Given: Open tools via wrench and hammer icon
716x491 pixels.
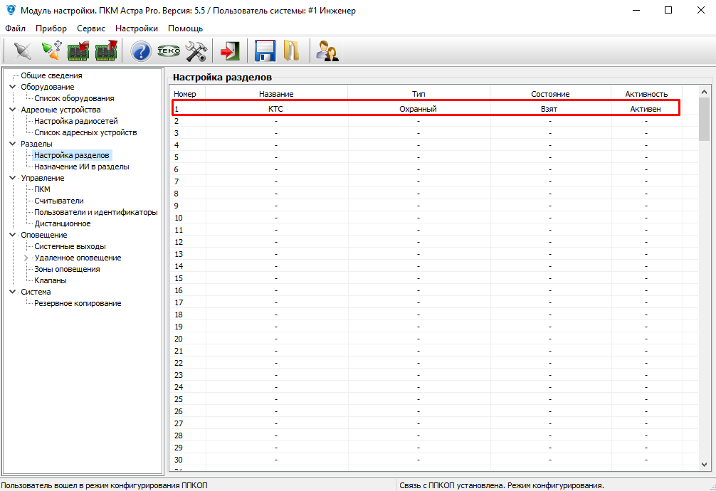Looking at the screenshot, I should point(196,51).
